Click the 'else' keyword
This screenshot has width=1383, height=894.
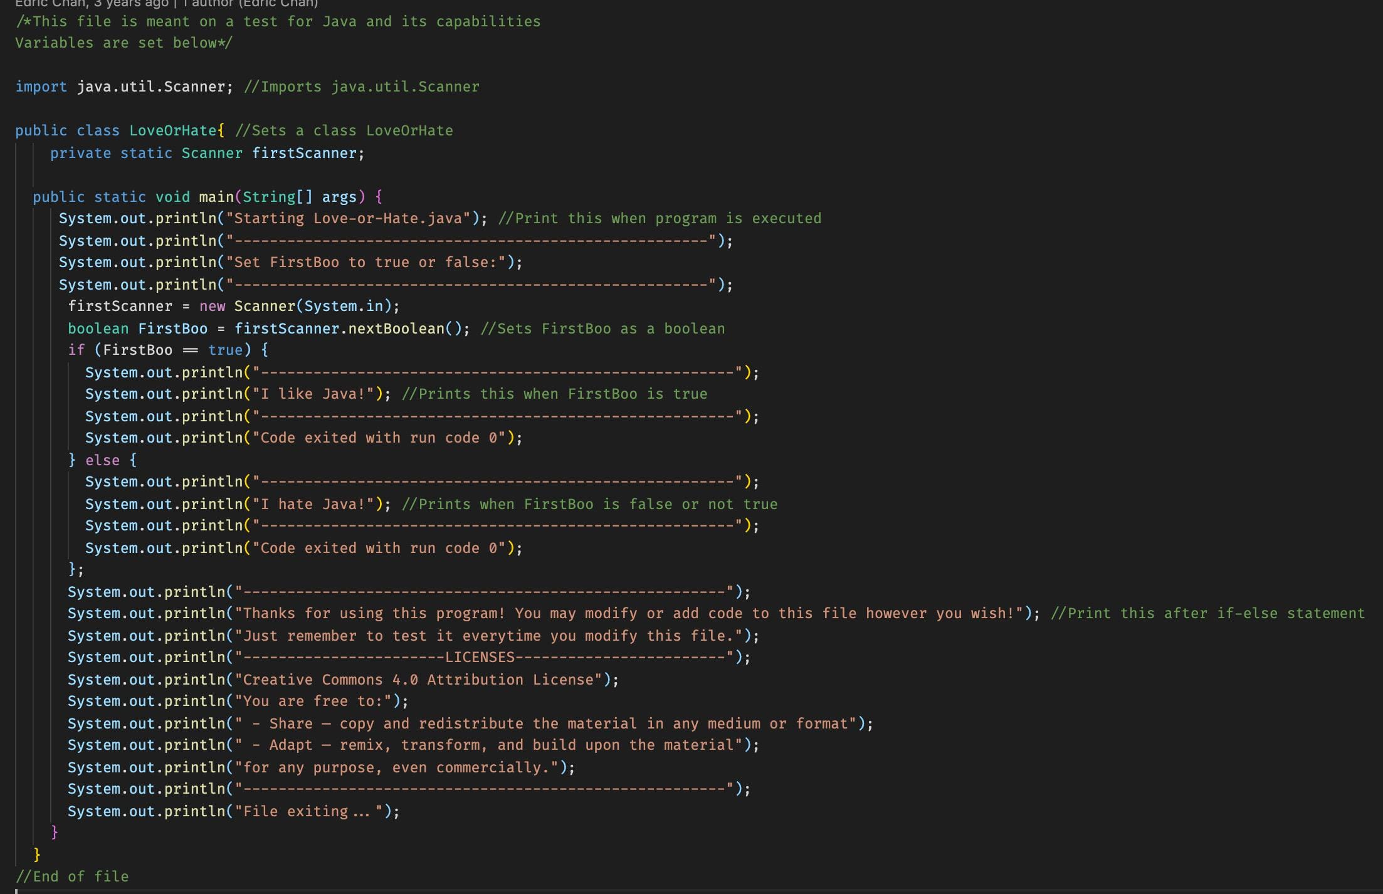102,460
